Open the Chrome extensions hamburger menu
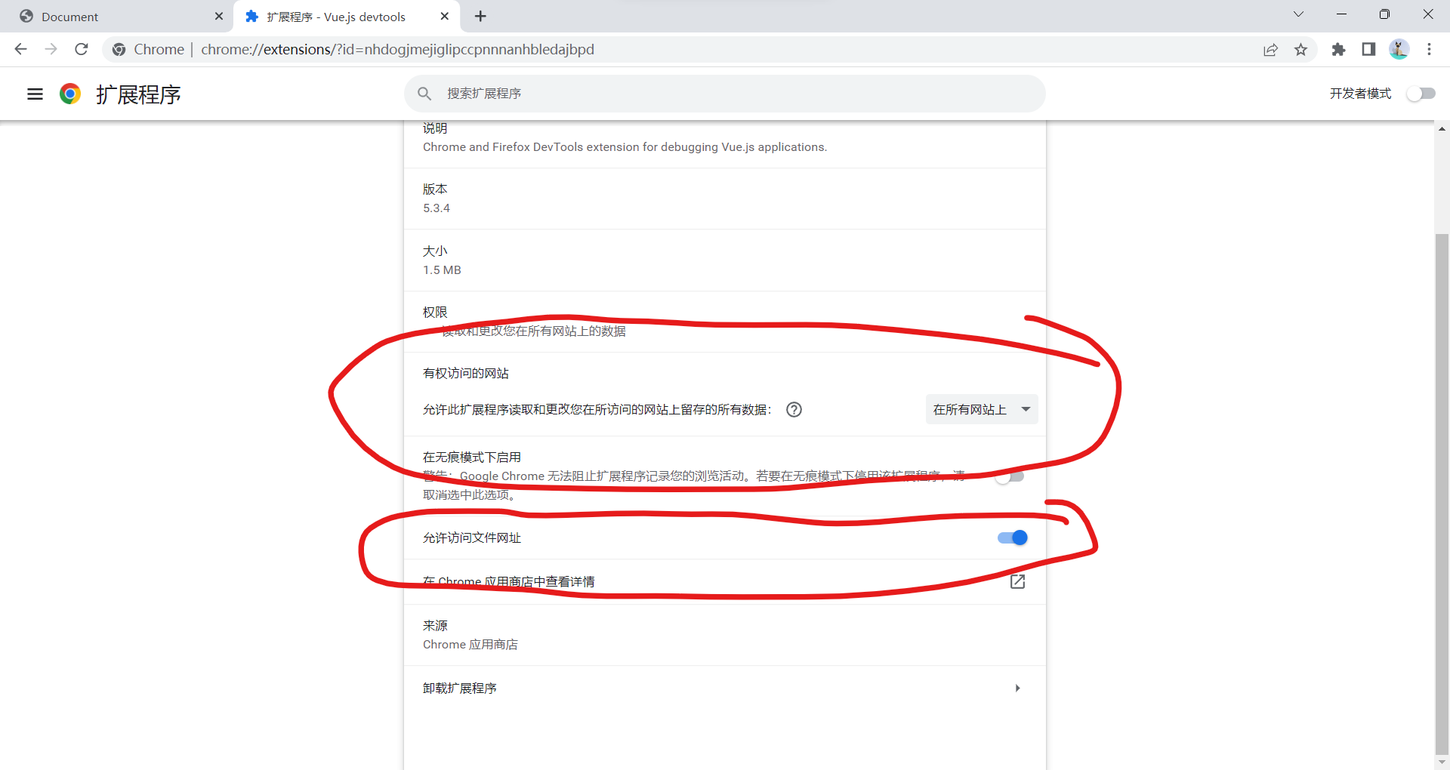 (x=35, y=94)
